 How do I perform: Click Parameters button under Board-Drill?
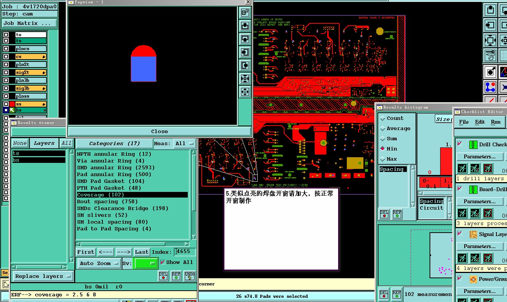480,201
